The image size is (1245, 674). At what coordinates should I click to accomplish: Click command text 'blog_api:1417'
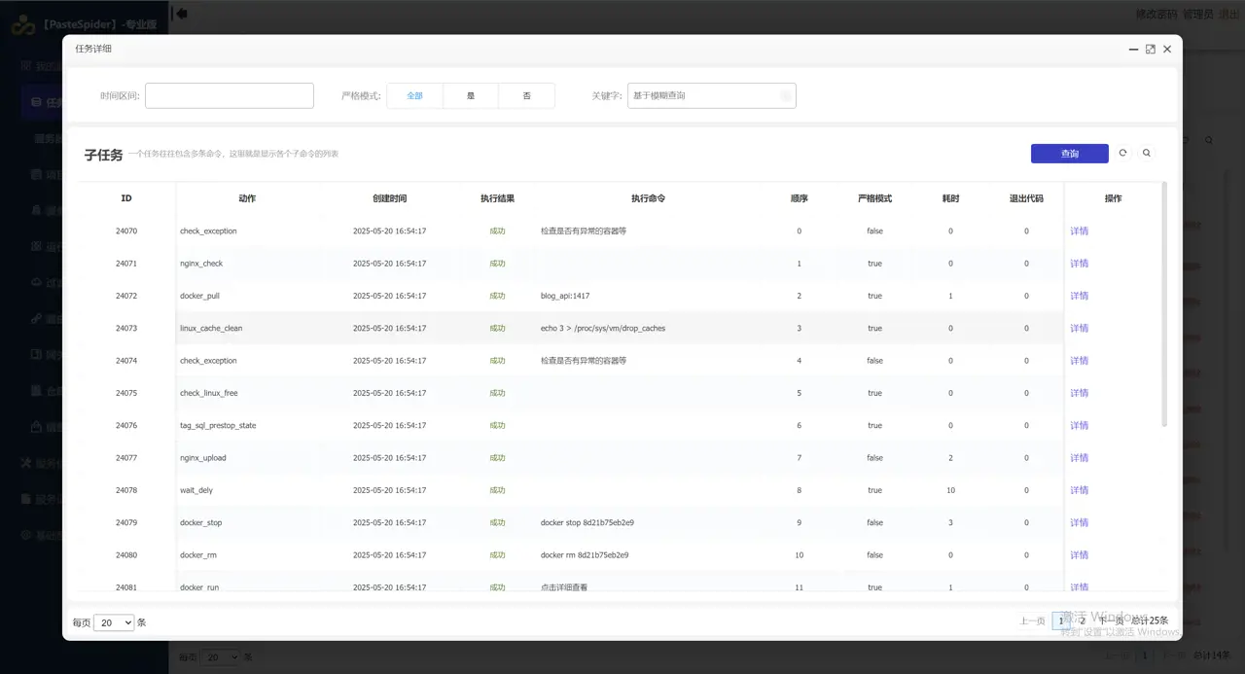point(565,296)
